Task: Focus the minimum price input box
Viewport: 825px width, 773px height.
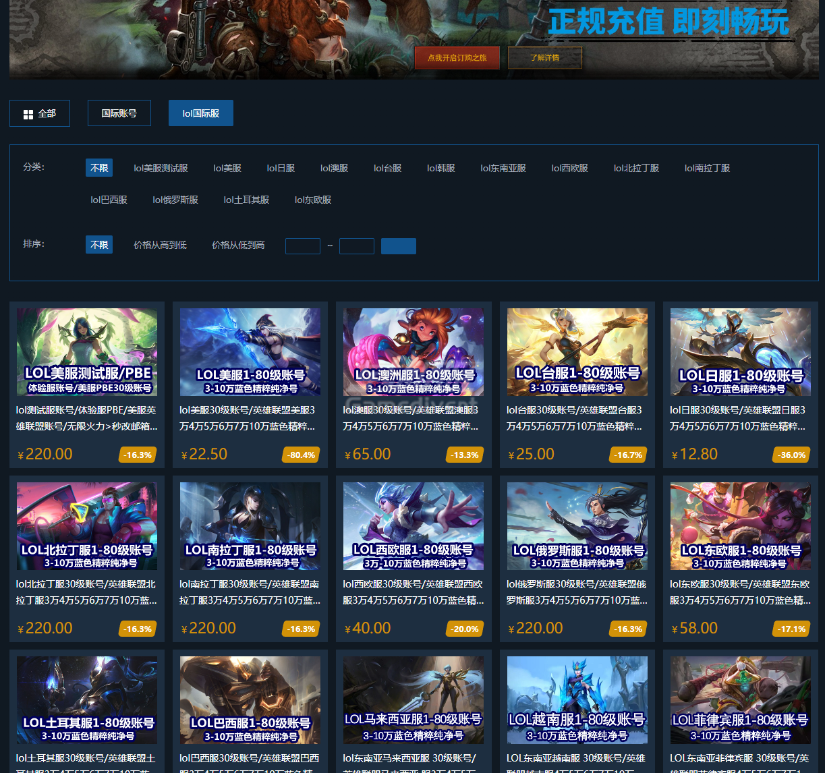Action: 303,246
